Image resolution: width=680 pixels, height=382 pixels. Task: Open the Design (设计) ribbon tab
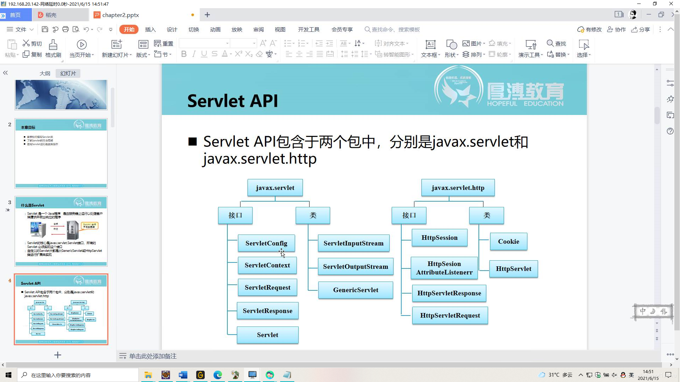[x=172, y=29]
